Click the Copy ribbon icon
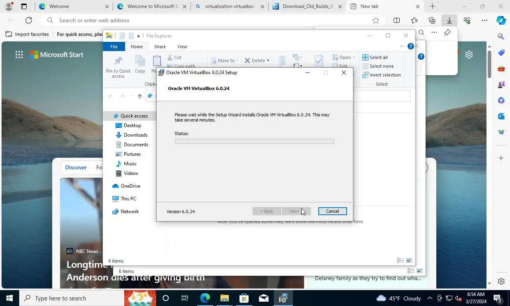The width and height of the screenshot is (510, 306). click(140, 65)
